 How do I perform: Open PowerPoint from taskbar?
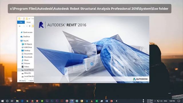point(112,101)
